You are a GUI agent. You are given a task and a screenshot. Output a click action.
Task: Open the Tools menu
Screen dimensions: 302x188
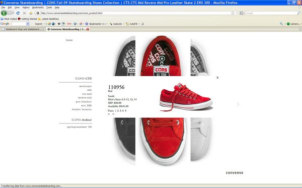pos(49,8)
